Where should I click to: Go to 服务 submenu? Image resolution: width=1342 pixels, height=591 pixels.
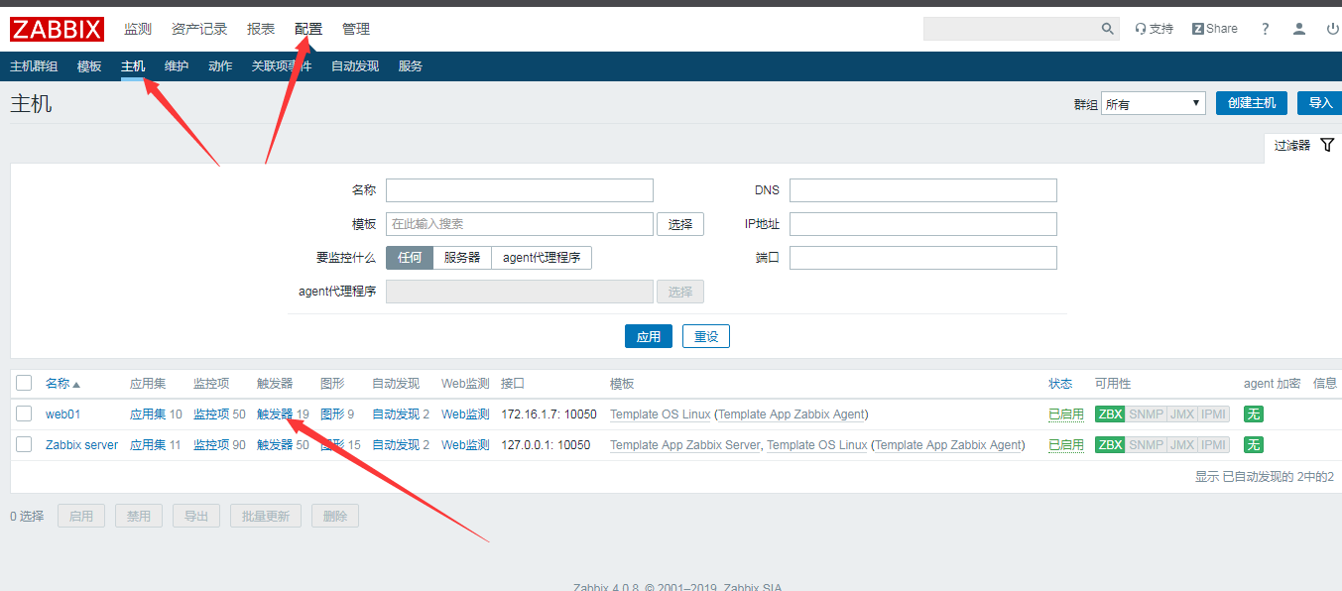coord(411,66)
